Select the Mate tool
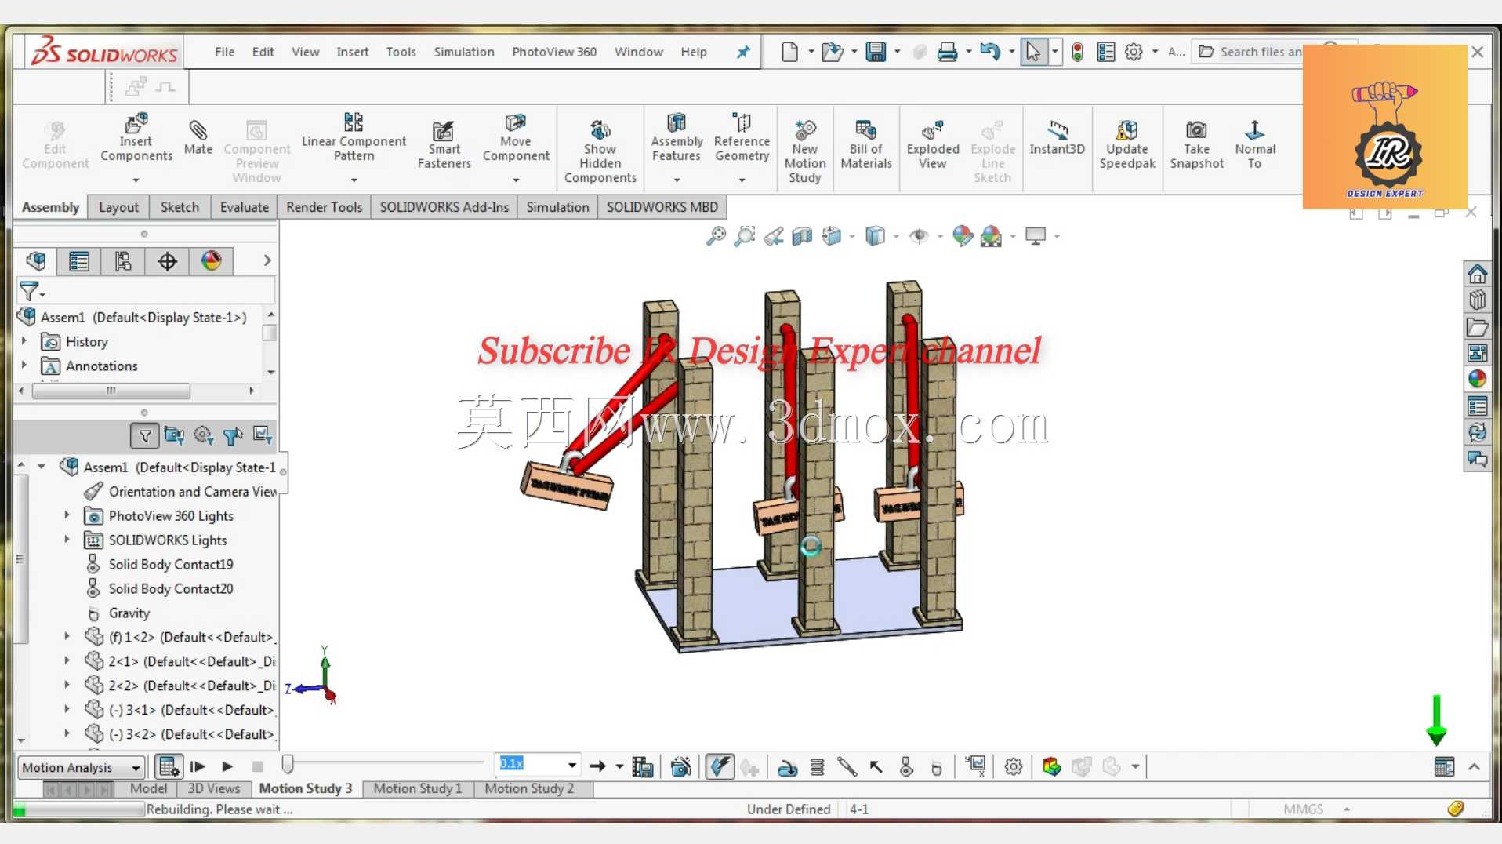Viewport: 1502px width, 844px height. [198, 137]
